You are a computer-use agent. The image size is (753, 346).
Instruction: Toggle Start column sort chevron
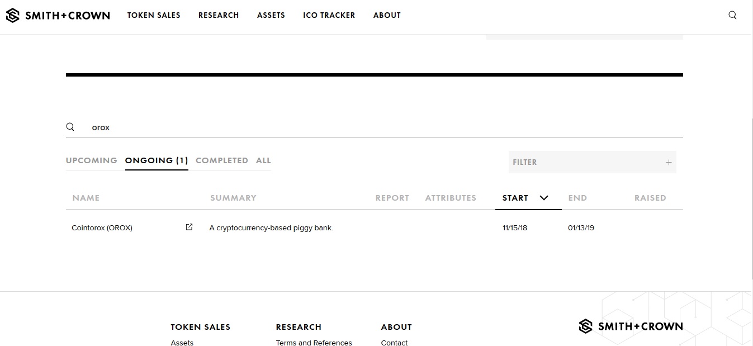point(544,198)
